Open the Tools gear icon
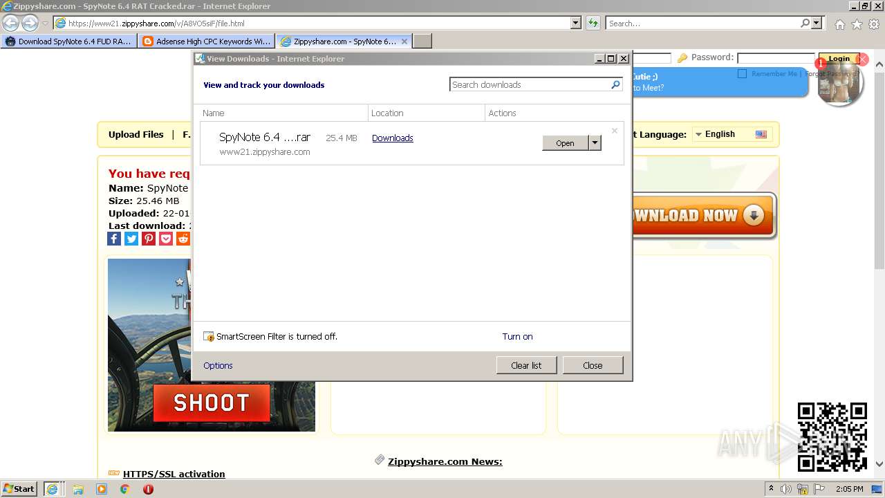Screen dimensions: 885x498 click(x=873, y=24)
